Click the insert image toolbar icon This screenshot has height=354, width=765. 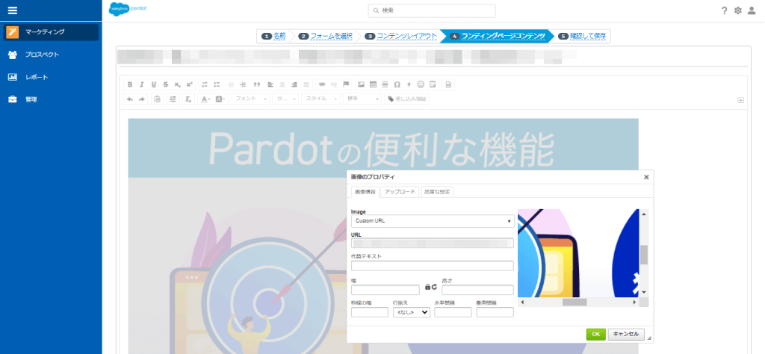(x=361, y=84)
